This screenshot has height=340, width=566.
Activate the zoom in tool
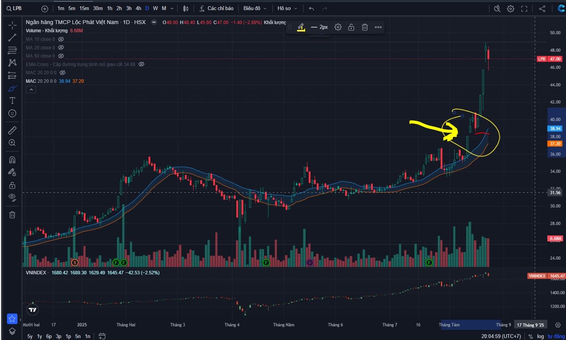pyautogui.click(x=12, y=143)
